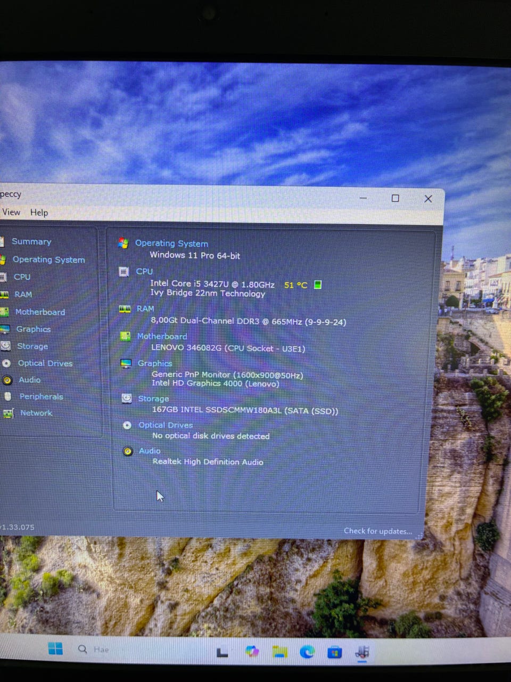511x682 pixels.
Task: Open Operating System heading link in summary
Action: [171, 243]
